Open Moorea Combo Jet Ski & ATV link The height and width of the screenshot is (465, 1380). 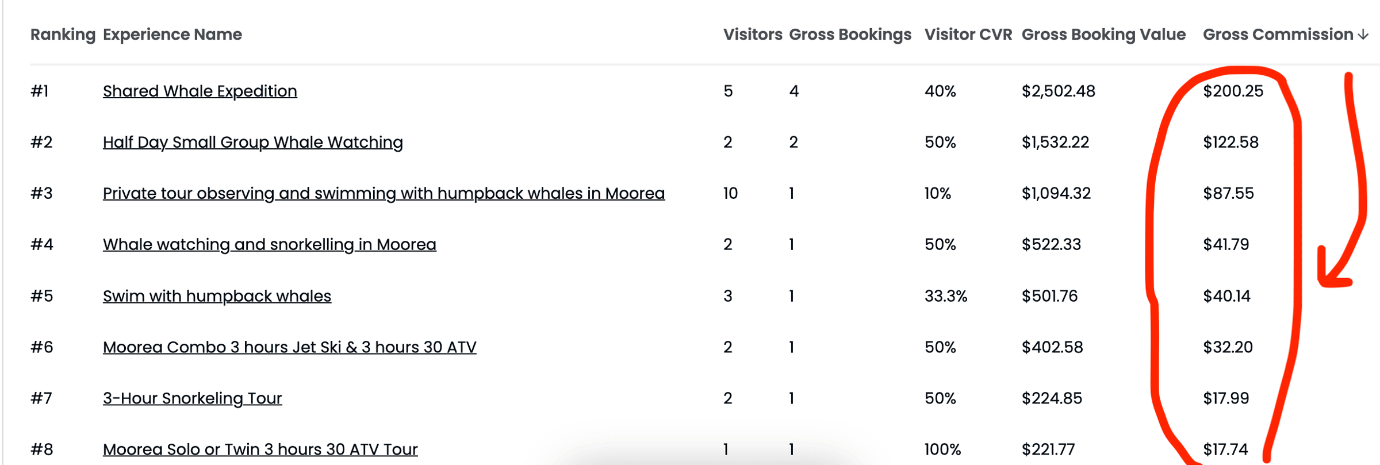(x=289, y=347)
